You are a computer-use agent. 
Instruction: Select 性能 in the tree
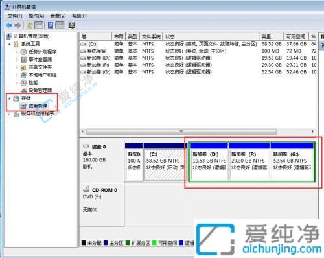[33, 82]
